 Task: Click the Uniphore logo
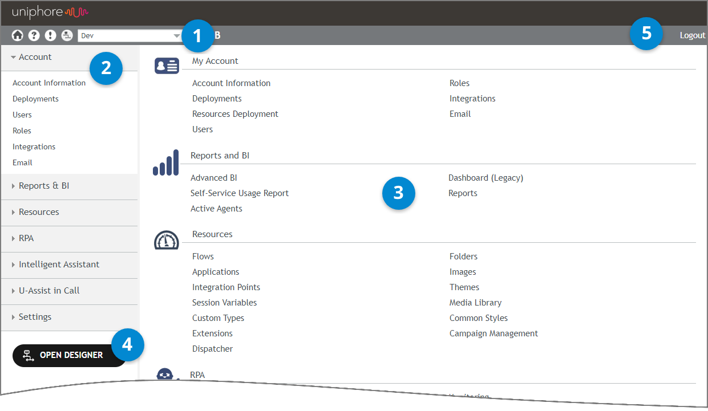click(x=50, y=12)
